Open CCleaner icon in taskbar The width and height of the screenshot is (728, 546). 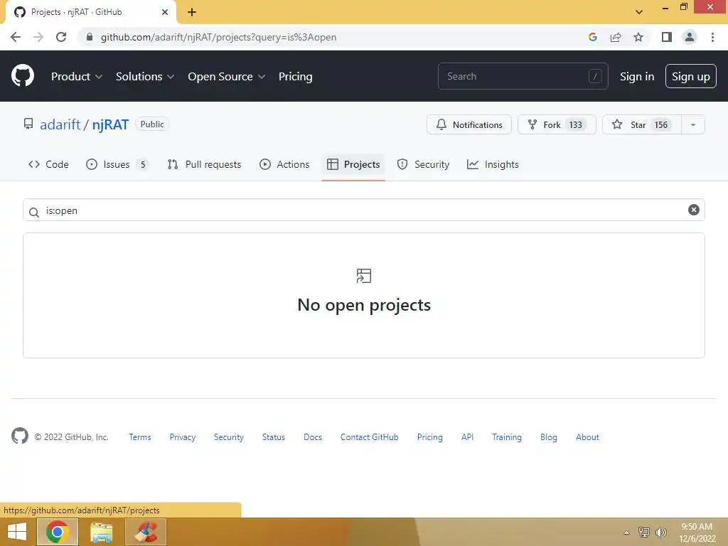(145, 532)
